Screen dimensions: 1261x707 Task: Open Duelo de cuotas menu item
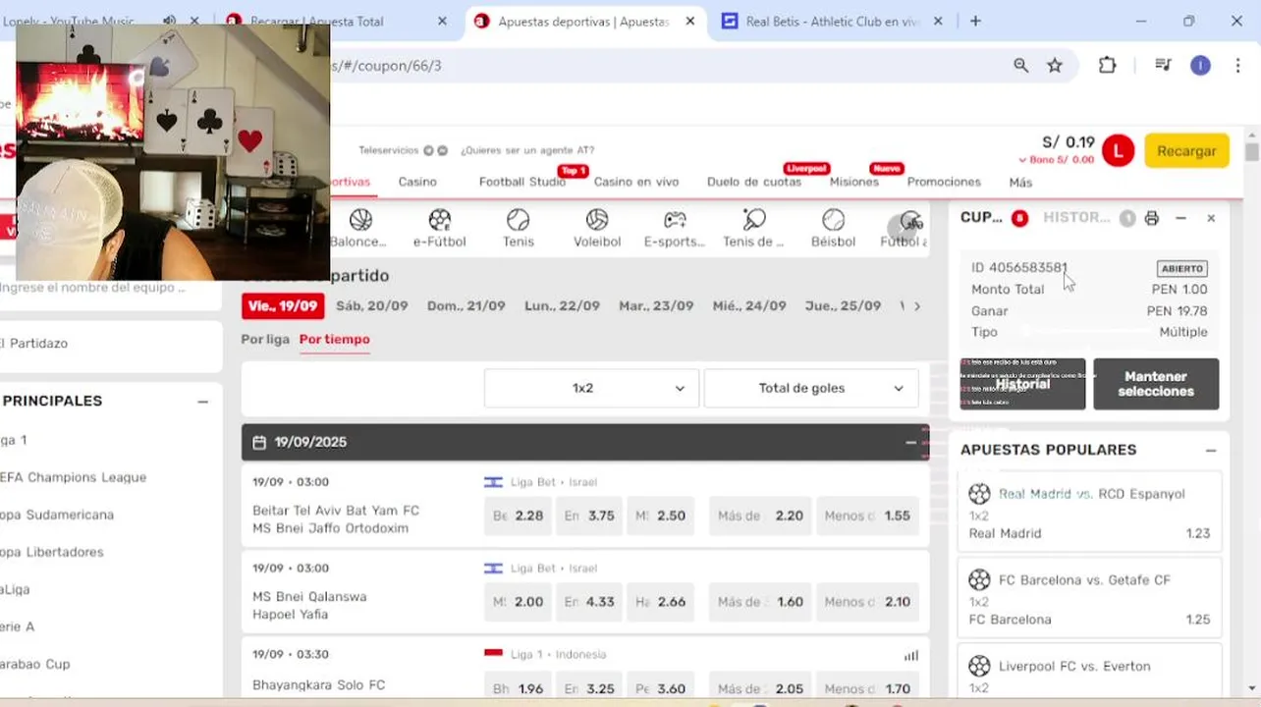click(754, 182)
